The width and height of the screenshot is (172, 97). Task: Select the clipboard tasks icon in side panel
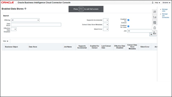[155, 28]
